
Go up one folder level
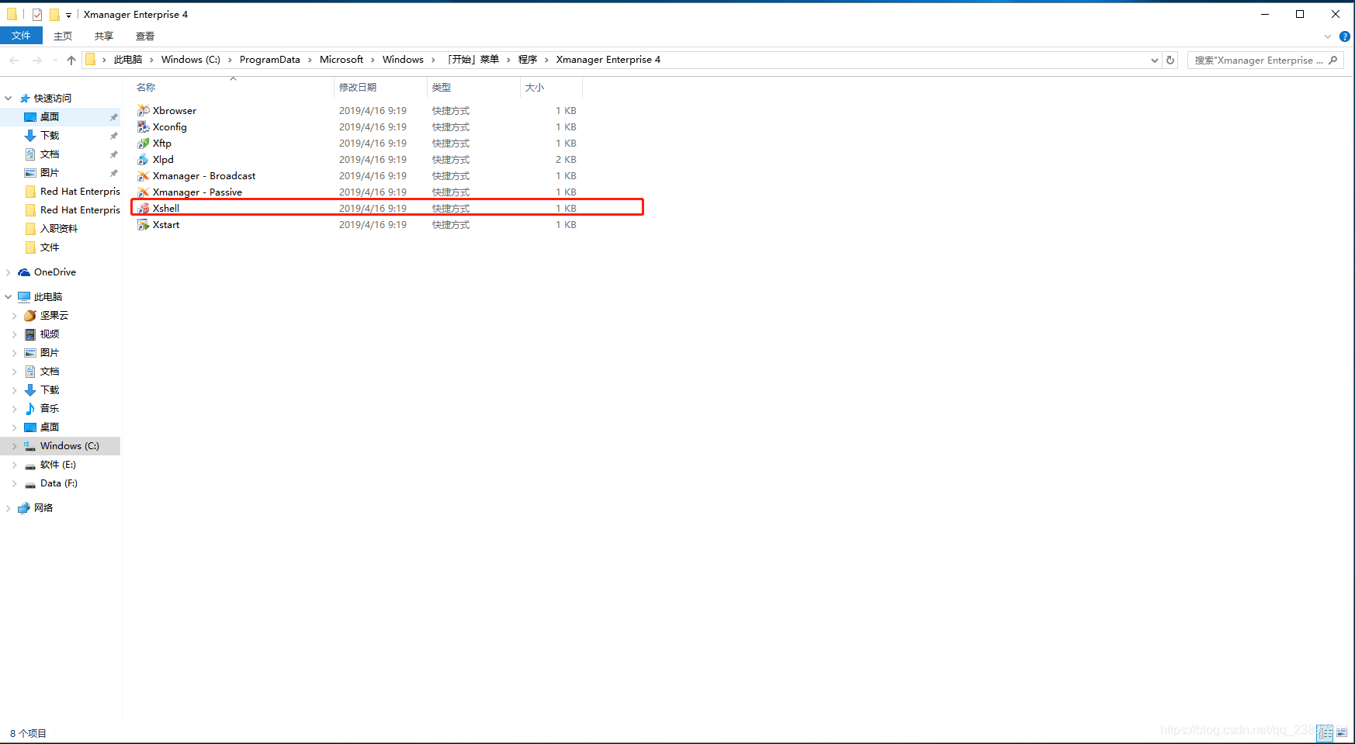point(71,60)
